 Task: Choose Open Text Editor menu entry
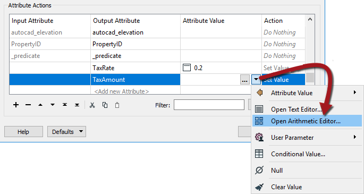pyautogui.click(x=307, y=109)
